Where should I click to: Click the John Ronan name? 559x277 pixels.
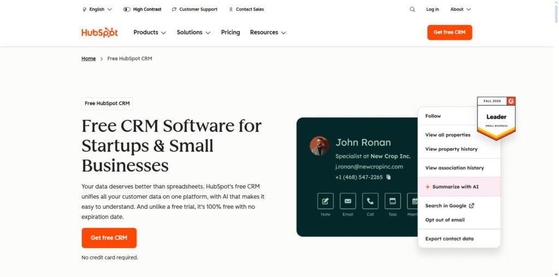[x=363, y=142]
